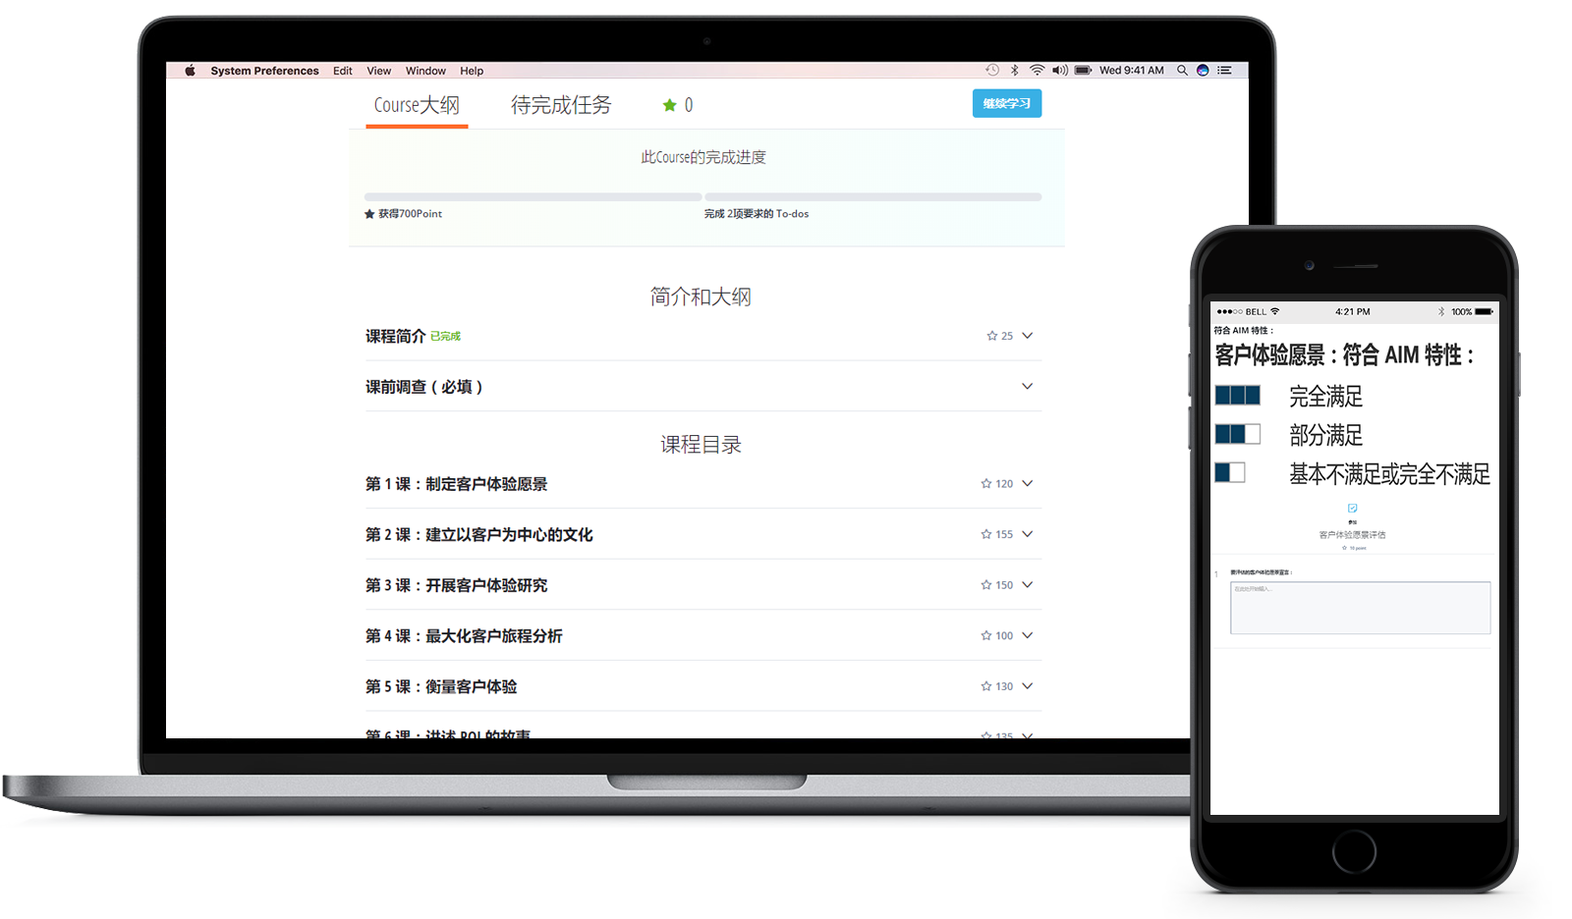Expand the 课前调查（必填）chevron
This screenshot has height=919, width=1572.
pos(1028,386)
